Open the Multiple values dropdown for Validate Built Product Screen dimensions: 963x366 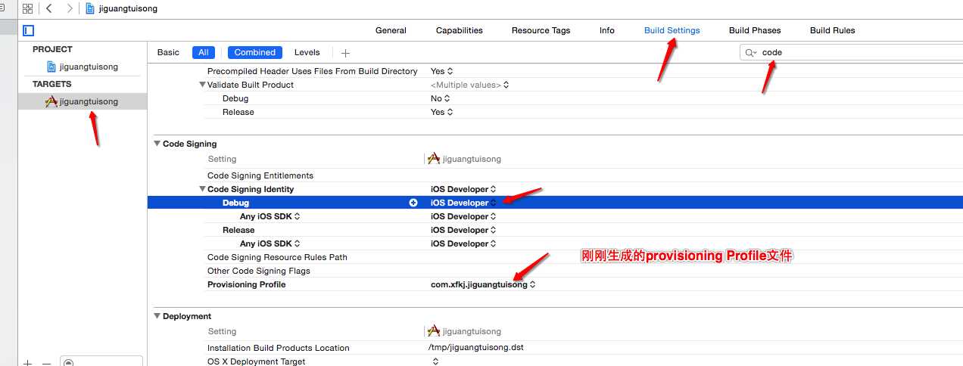pyautogui.click(x=469, y=85)
